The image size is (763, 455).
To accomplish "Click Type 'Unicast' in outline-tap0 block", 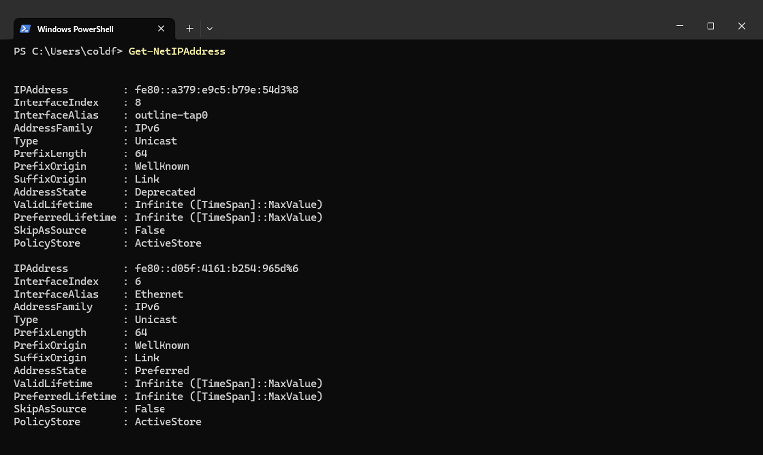I will pos(156,141).
